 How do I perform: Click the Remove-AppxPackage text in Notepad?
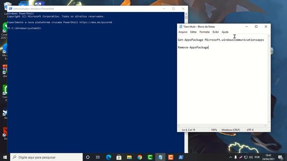[x=193, y=47]
